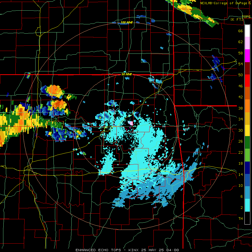Select the "6" legend value
Viewport: 252px width, 252px height.
click(x=241, y=197)
